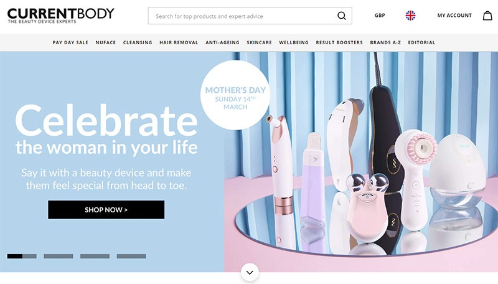
Task: Select the first carousel slide indicator
Action: pos(22,256)
